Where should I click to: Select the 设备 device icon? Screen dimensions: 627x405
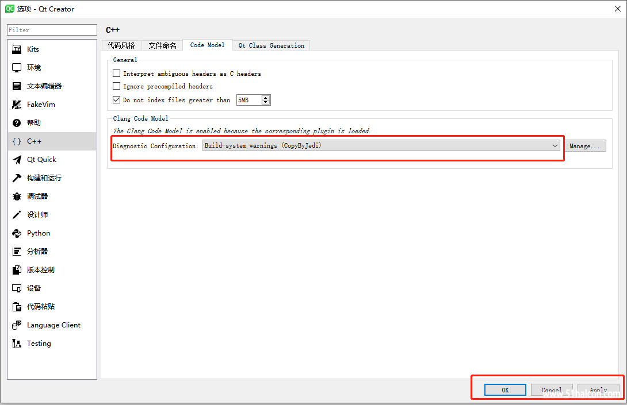coord(17,288)
